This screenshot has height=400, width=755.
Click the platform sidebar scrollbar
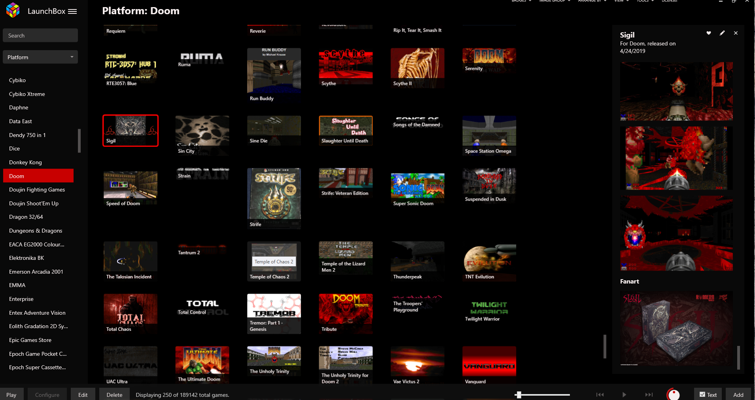pyautogui.click(x=79, y=141)
